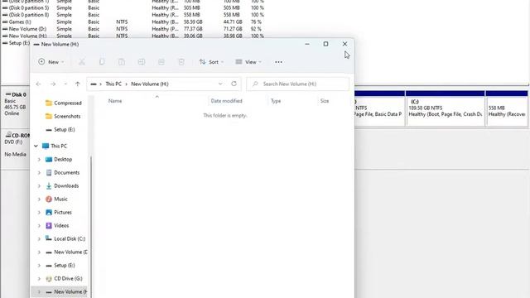Click This PC in the address bar
The image size is (530, 298).
[113, 84]
